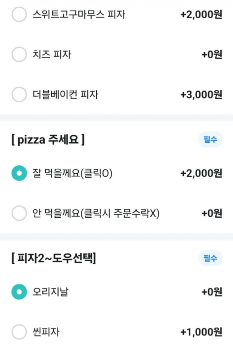Click the selected 오리지날 dough radio button
The width and height of the screenshot is (233, 351).
coord(19,292)
